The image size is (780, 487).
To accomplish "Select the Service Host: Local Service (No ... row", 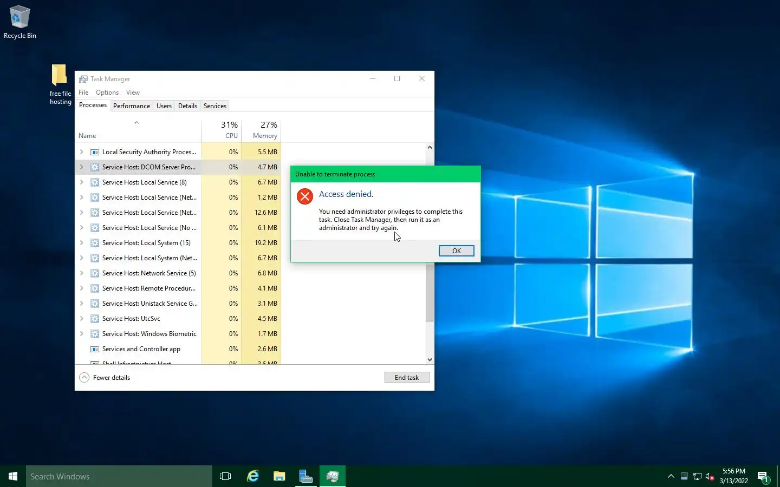I will 178,228.
